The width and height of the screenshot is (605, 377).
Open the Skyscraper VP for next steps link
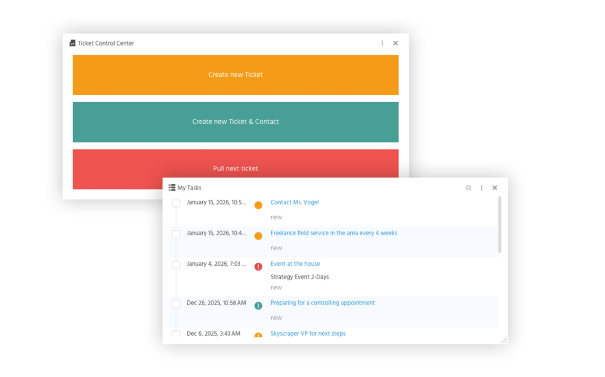[x=308, y=334]
